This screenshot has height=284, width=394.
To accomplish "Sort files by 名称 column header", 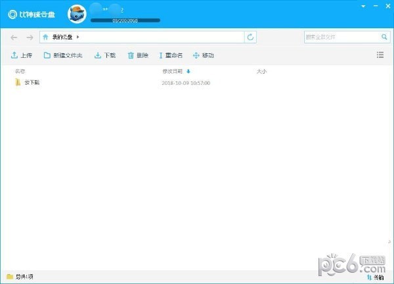I will tap(20, 71).
